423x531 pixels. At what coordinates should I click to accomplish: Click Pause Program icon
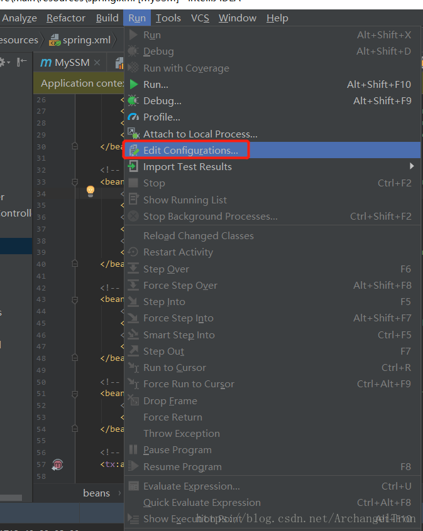(133, 449)
